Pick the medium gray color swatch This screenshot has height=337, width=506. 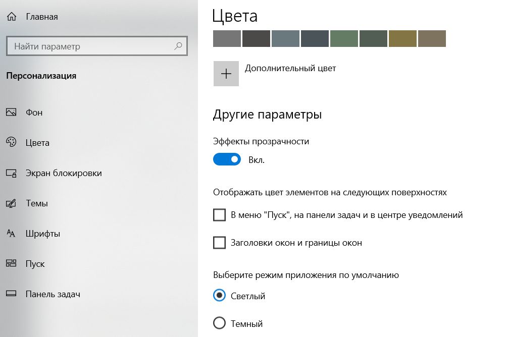coord(227,38)
